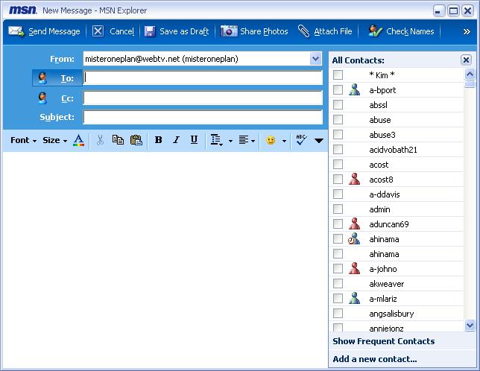This screenshot has height=371, width=480.
Task: Click the text alignment icon
Action: 244,140
